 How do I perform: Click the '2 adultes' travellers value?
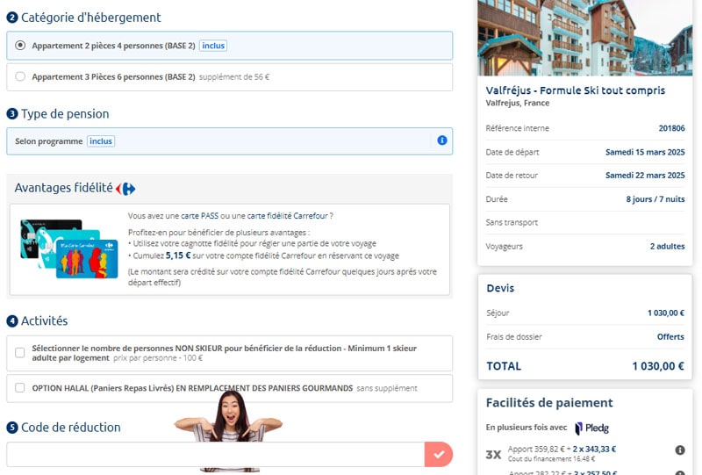[668, 246]
